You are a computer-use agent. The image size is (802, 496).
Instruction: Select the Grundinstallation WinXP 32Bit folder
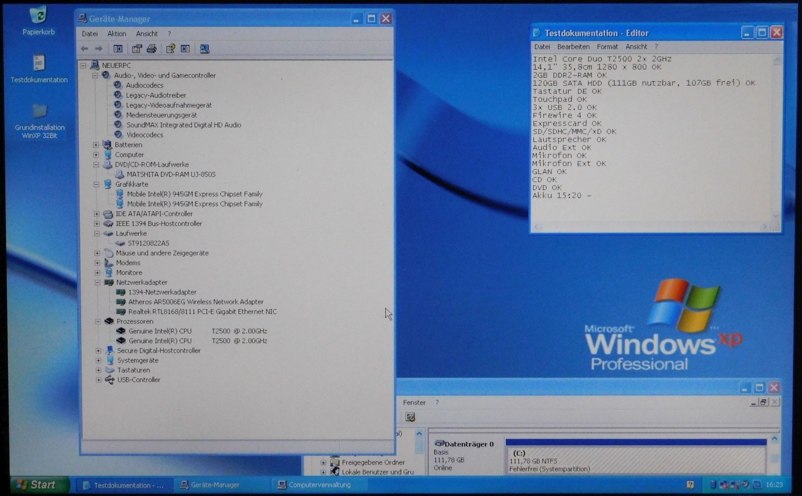[40, 121]
